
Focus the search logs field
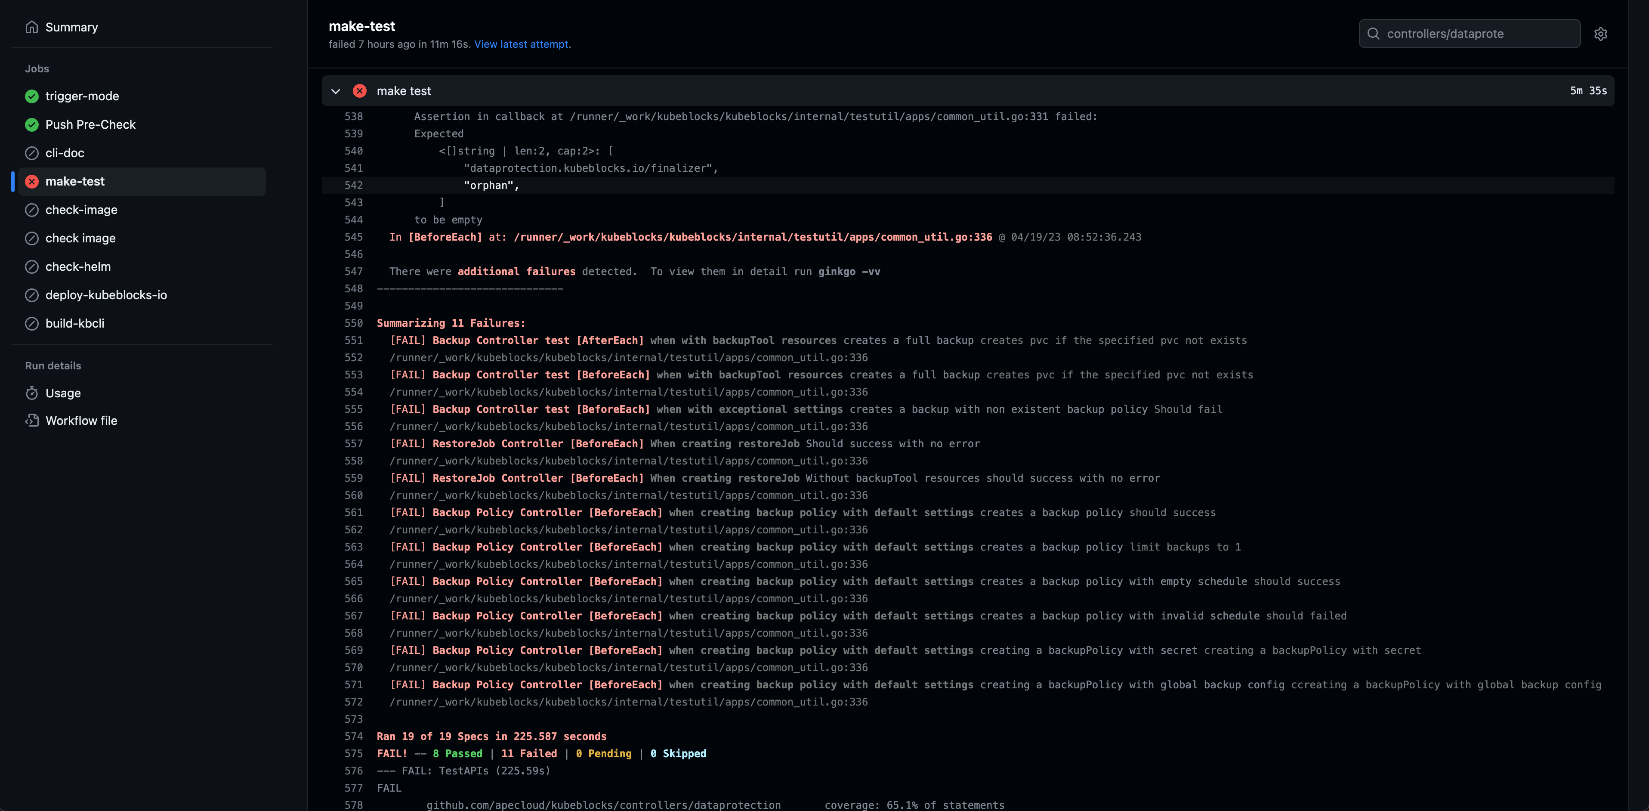point(1469,33)
